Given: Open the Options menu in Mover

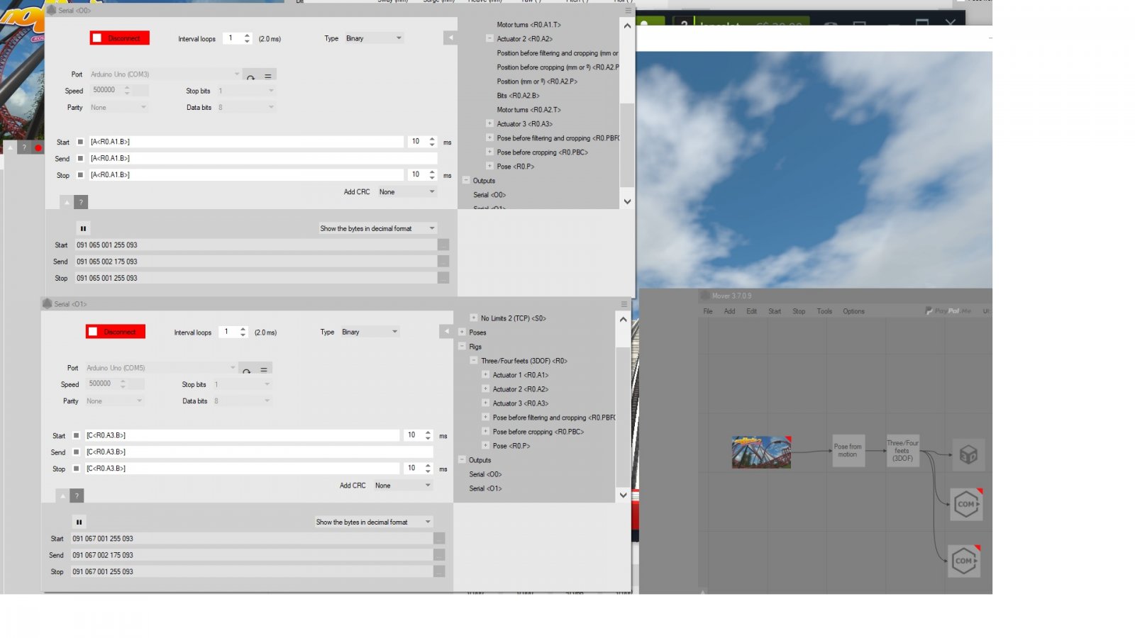Looking at the screenshot, I should click(853, 311).
